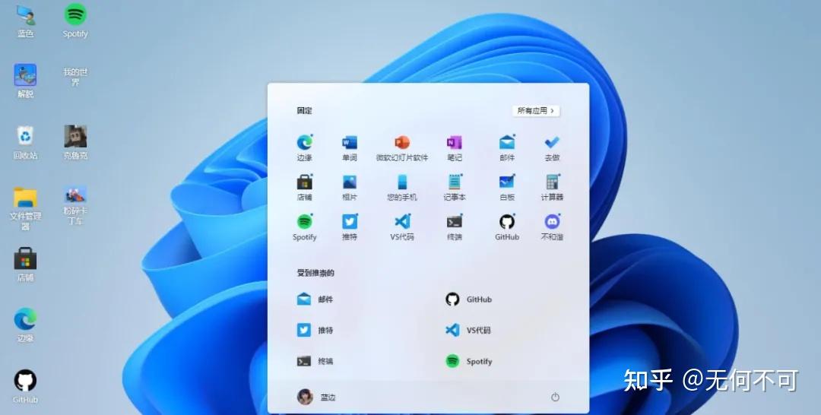Launch Discord (不和谐) pinned app
Viewport: 821px width, 415px height.
coord(552,227)
